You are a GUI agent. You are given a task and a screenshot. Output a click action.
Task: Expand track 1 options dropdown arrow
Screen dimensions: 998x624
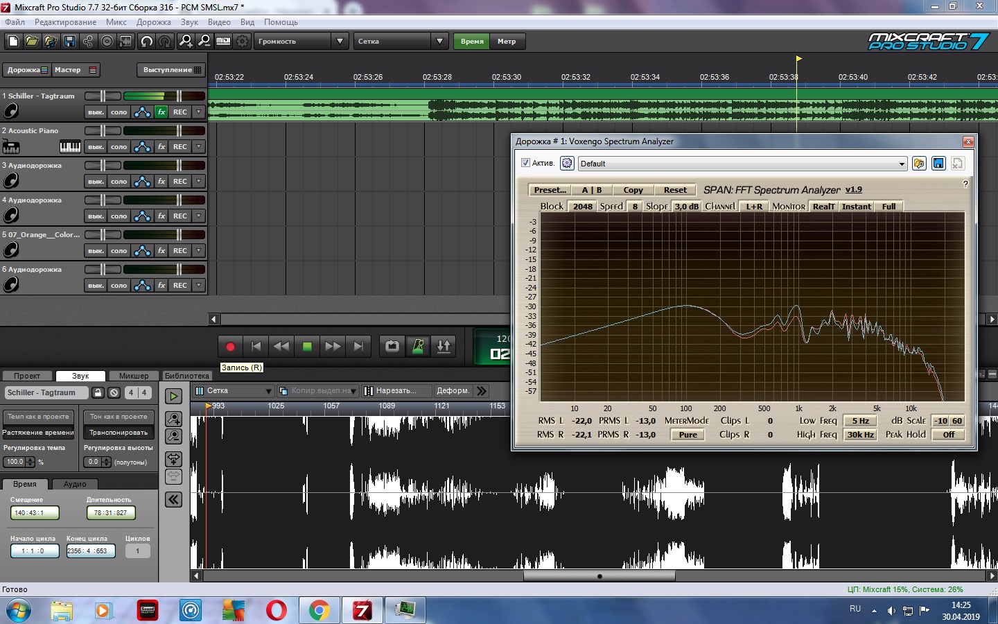point(199,112)
